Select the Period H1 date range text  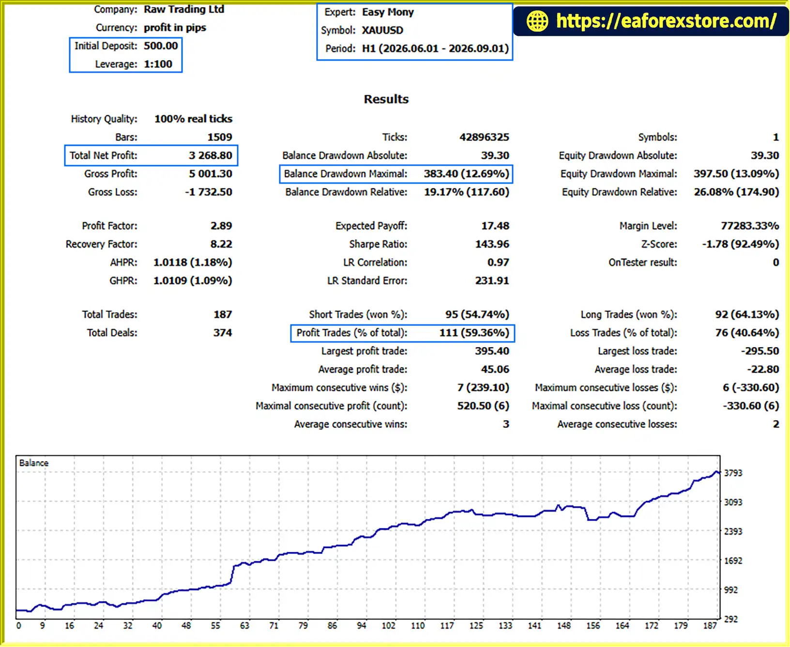[435, 48]
